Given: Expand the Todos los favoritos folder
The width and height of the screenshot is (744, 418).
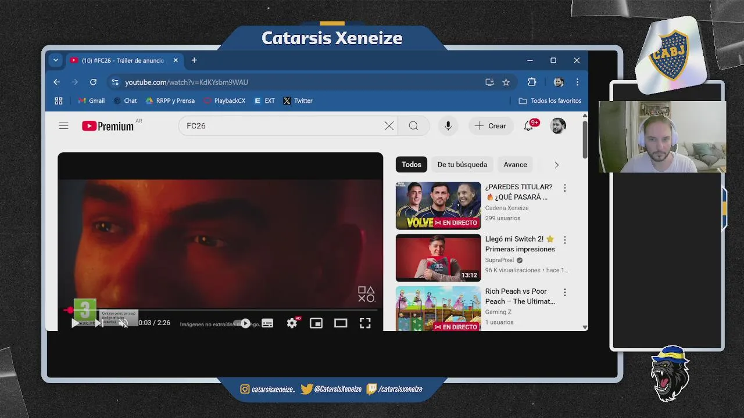Looking at the screenshot, I should (550, 101).
